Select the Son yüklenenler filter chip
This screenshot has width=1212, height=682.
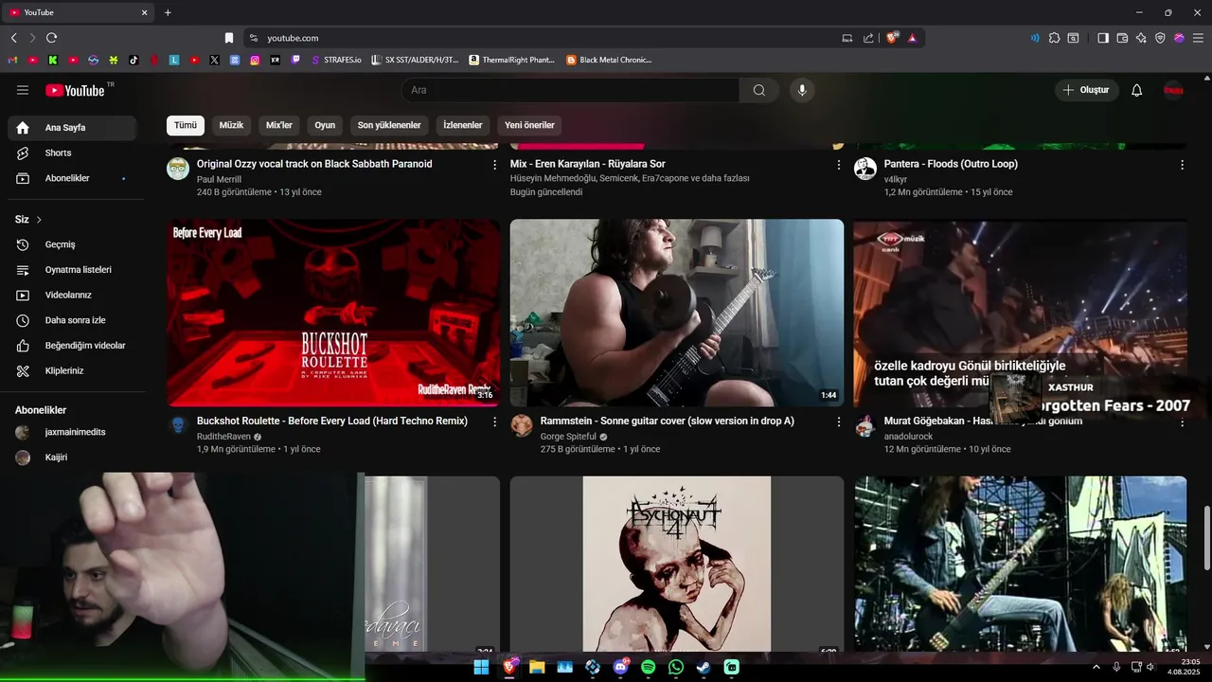tap(389, 125)
